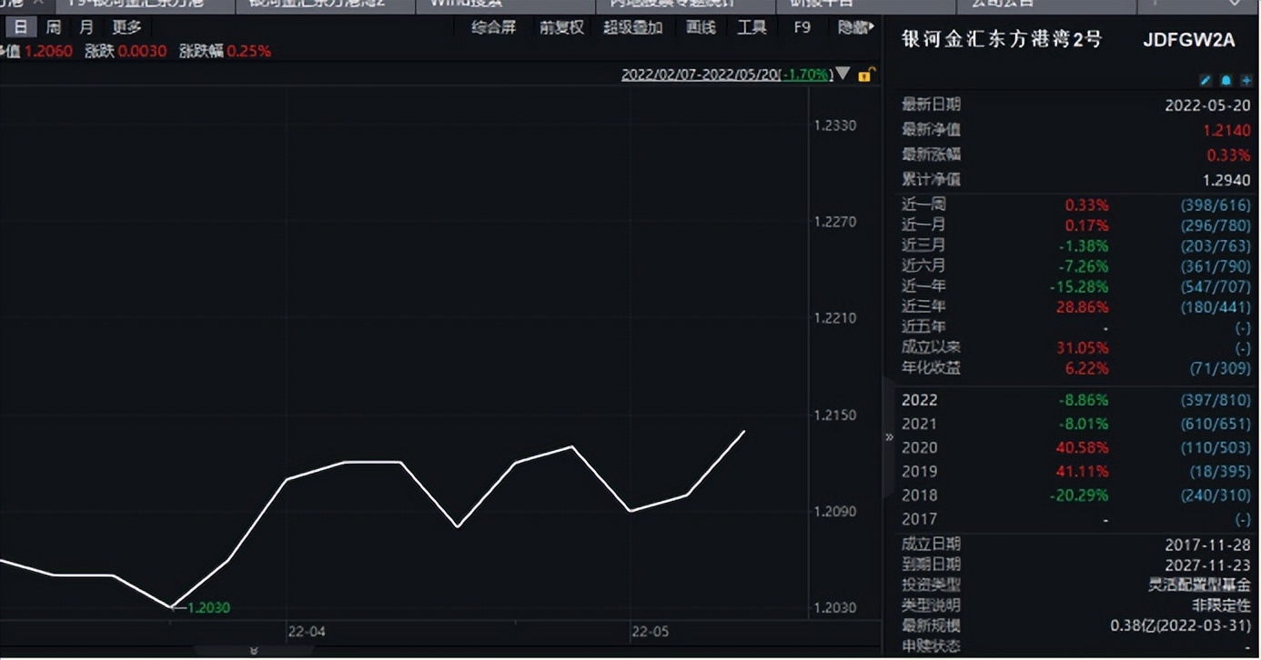Image resolution: width=1261 pixels, height=660 pixels.
Task: Toggle the orange lock icon beside date range
Action: (867, 75)
